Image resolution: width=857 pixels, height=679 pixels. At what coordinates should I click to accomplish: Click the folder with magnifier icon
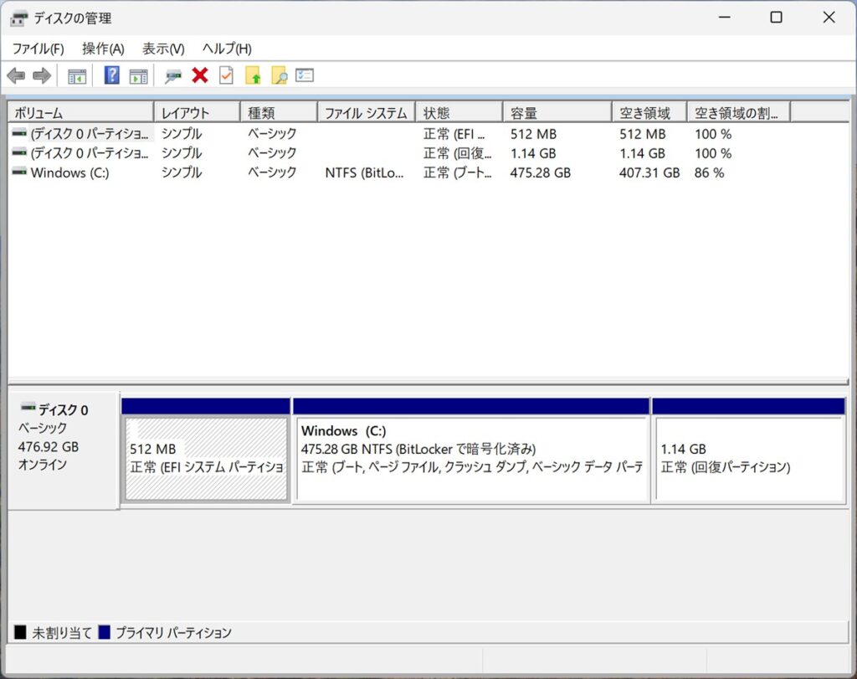(x=279, y=75)
